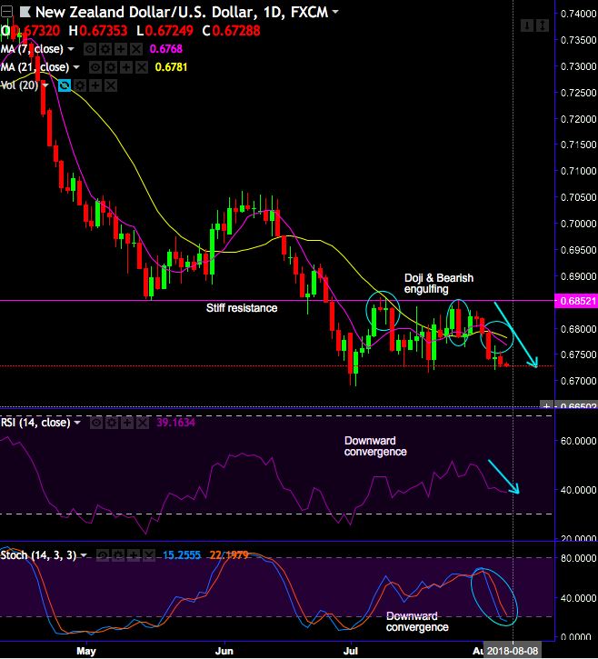Click the close price C 0.67288
The height and width of the screenshot is (659, 598).
(232, 31)
